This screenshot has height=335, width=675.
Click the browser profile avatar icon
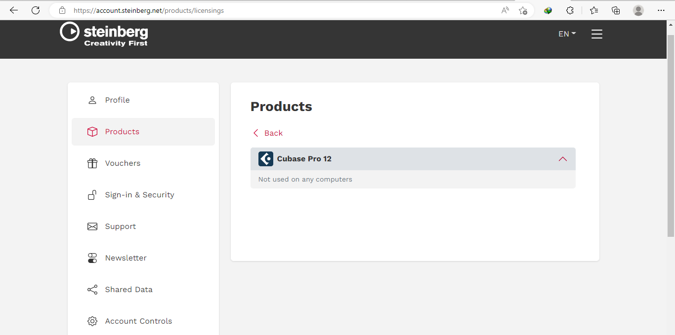point(638,10)
